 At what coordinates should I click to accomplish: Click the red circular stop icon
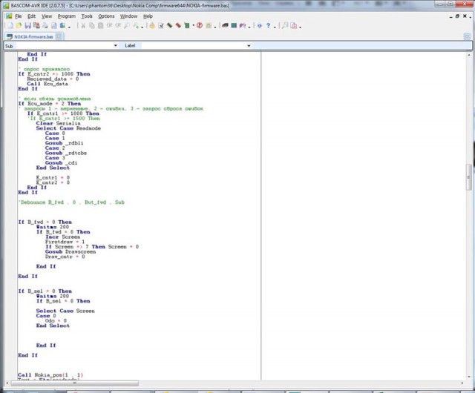[200, 26]
